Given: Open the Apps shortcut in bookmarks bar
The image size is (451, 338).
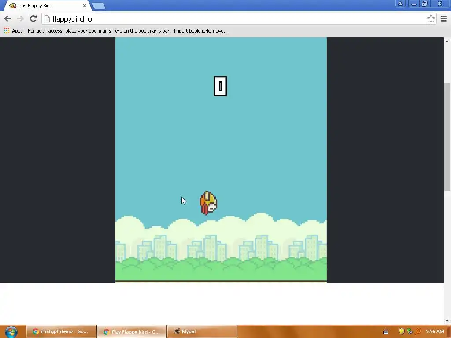Looking at the screenshot, I should tap(13, 31).
